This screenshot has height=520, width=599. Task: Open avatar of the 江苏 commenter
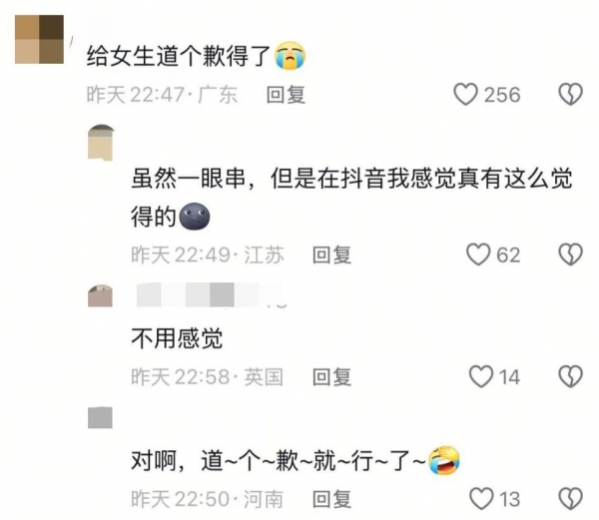coord(101,143)
